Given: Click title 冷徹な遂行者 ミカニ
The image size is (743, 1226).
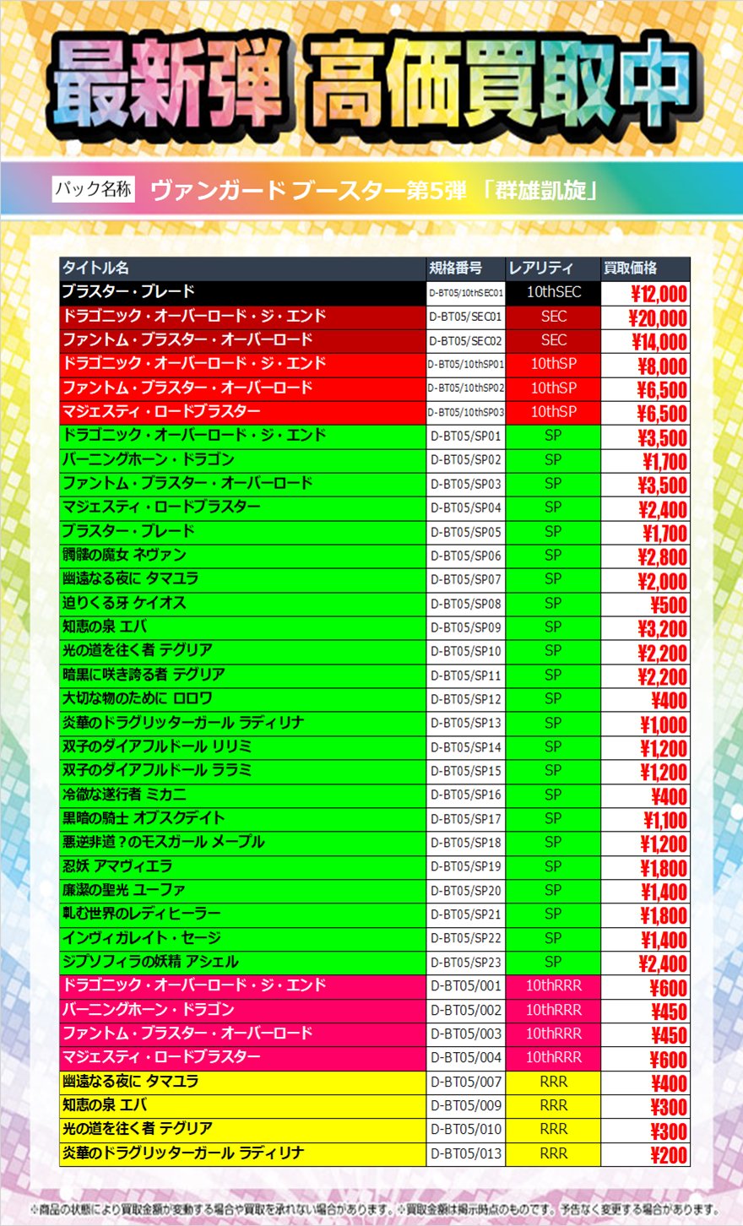Looking at the screenshot, I should pyautogui.click(x=124, y=794).
